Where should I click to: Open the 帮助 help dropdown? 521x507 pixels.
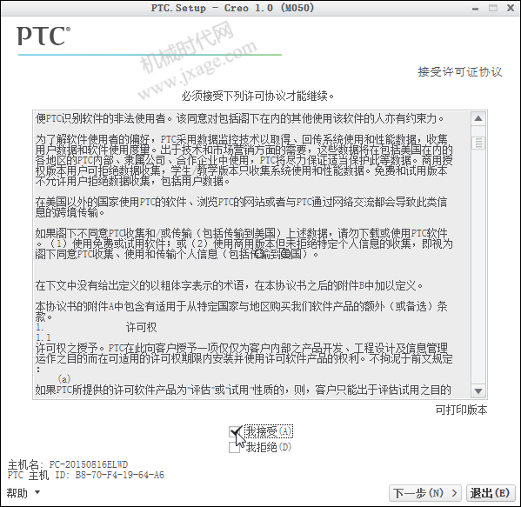click(x=23, y=493)
